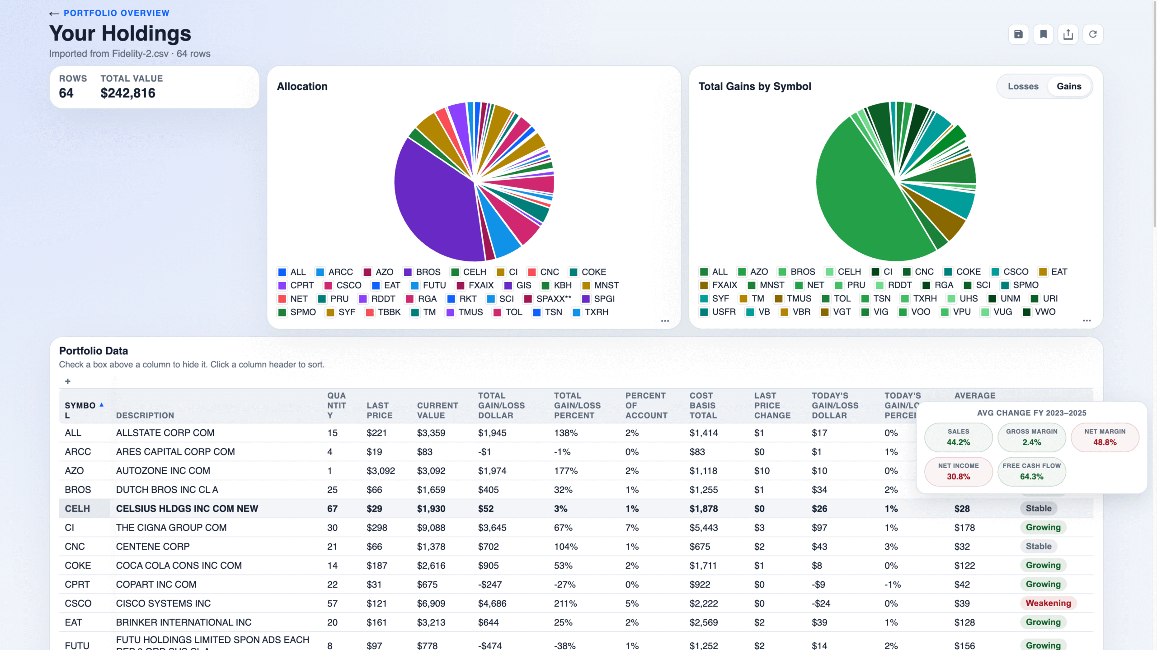The image size is (1157, 650).
Task: Click the Gross Margin 2.4% chip
Action: click(x=1031, y=437)
